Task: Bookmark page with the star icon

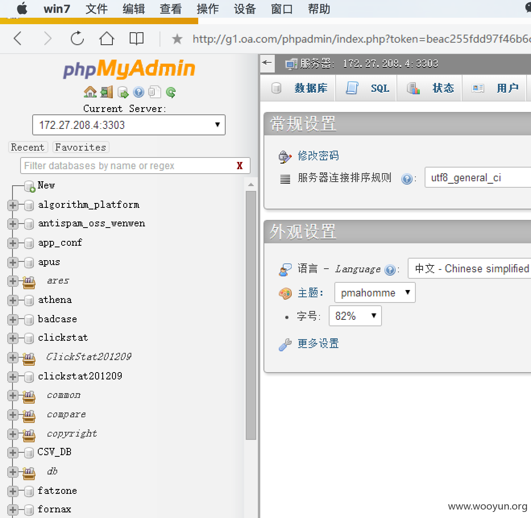Action: tap(177, 39)
